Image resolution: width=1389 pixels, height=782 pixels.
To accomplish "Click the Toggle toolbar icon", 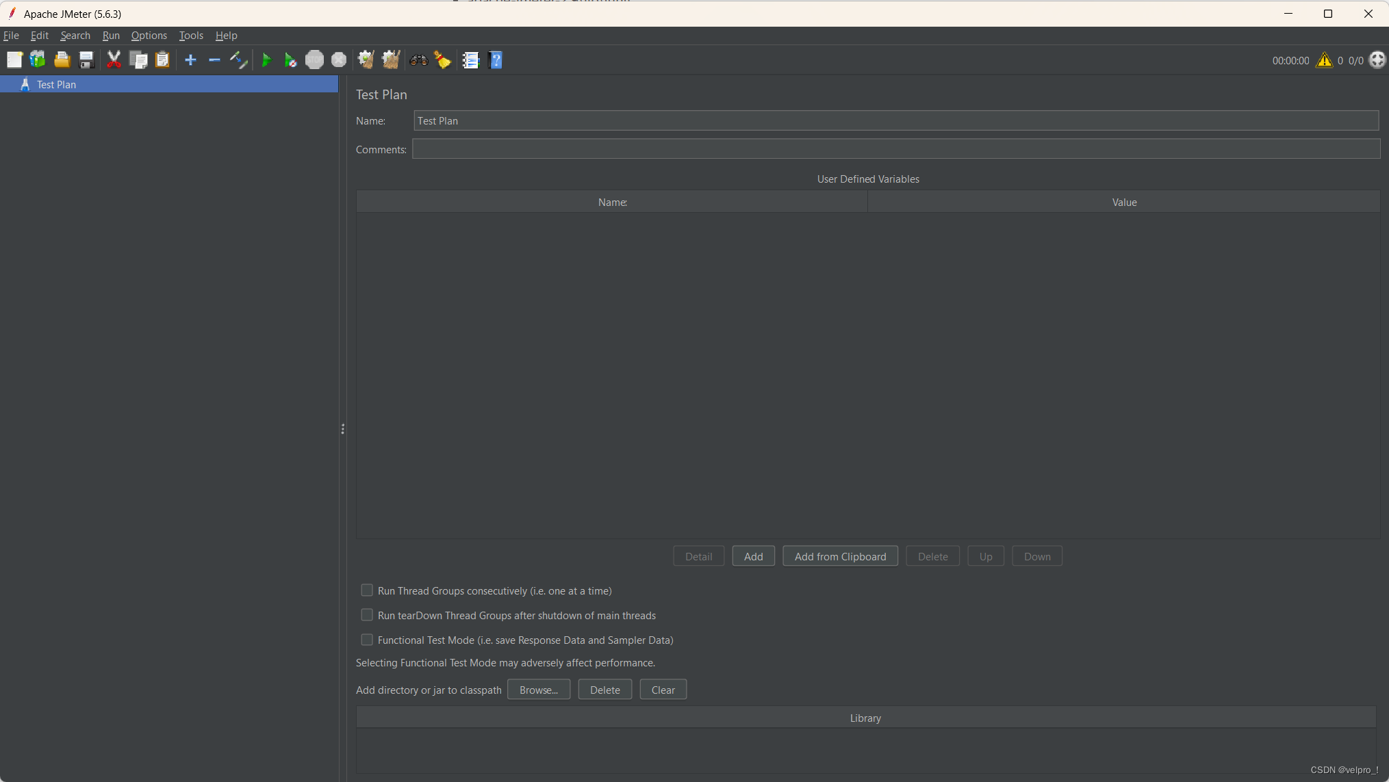I will (x=238, y=60).
